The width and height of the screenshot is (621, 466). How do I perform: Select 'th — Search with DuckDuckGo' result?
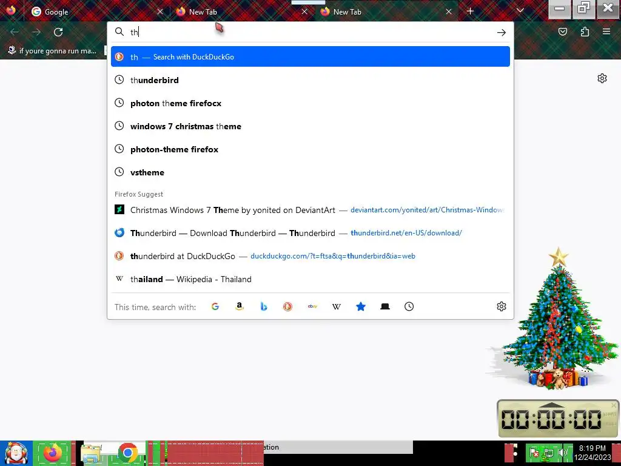point(310,56)
